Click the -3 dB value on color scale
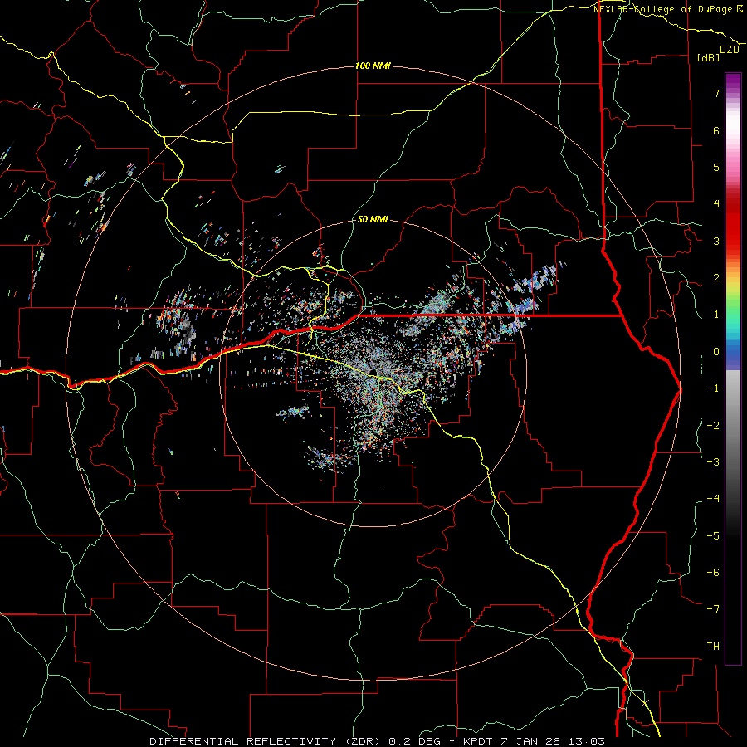This screenshot has width=747, height=747. (713, 462)
